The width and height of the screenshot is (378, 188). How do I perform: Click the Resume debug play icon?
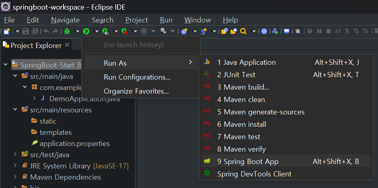click(x=310, y=31)
